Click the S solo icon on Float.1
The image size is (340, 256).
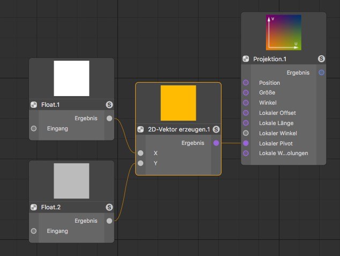click(109, 105)
